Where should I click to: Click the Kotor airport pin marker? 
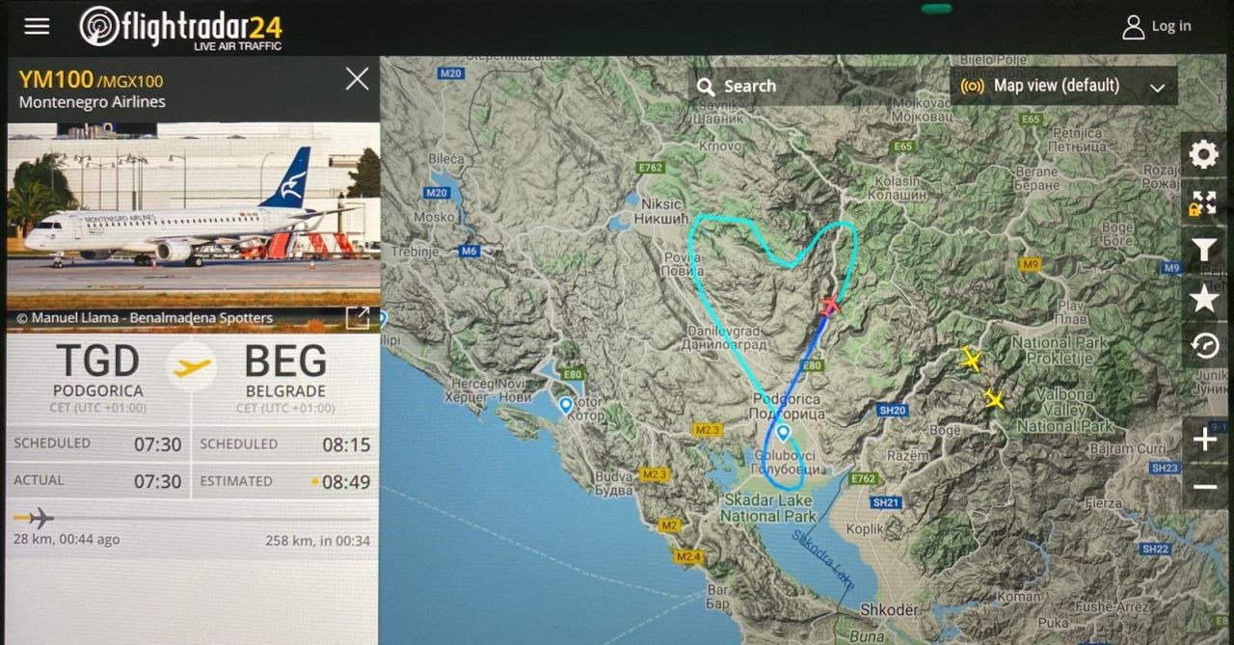coord(565,406)
